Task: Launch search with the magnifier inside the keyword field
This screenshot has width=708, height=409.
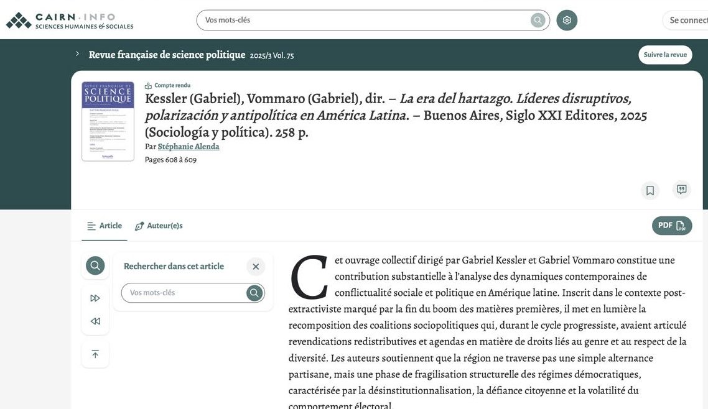Action: [536, 19]
